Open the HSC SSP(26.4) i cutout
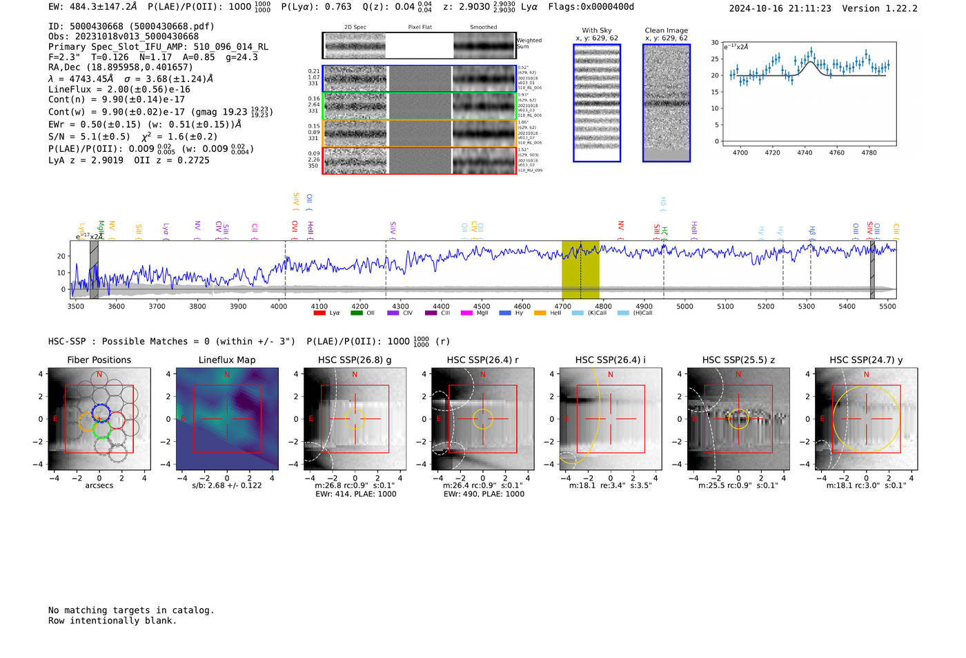966x658 pixels. click(611, 419)
